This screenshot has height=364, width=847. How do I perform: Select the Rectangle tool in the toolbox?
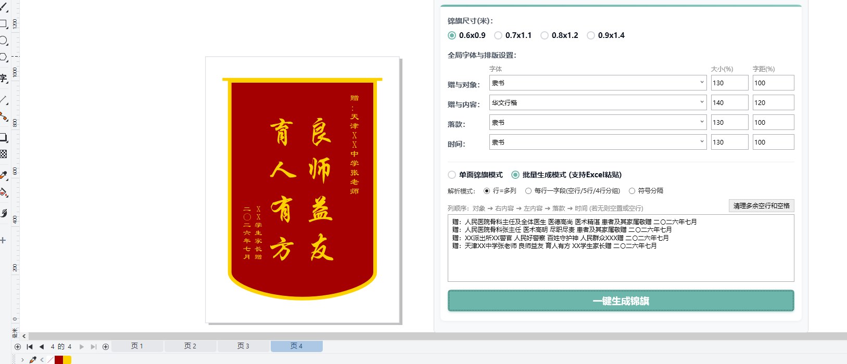[3, 24]
